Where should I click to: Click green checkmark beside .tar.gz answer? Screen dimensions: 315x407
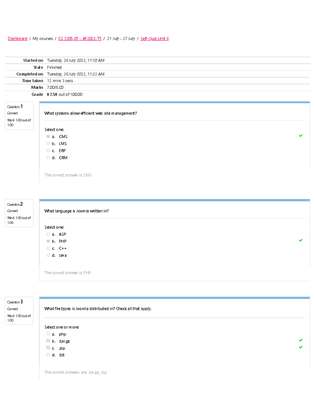[x=301, y=340]
